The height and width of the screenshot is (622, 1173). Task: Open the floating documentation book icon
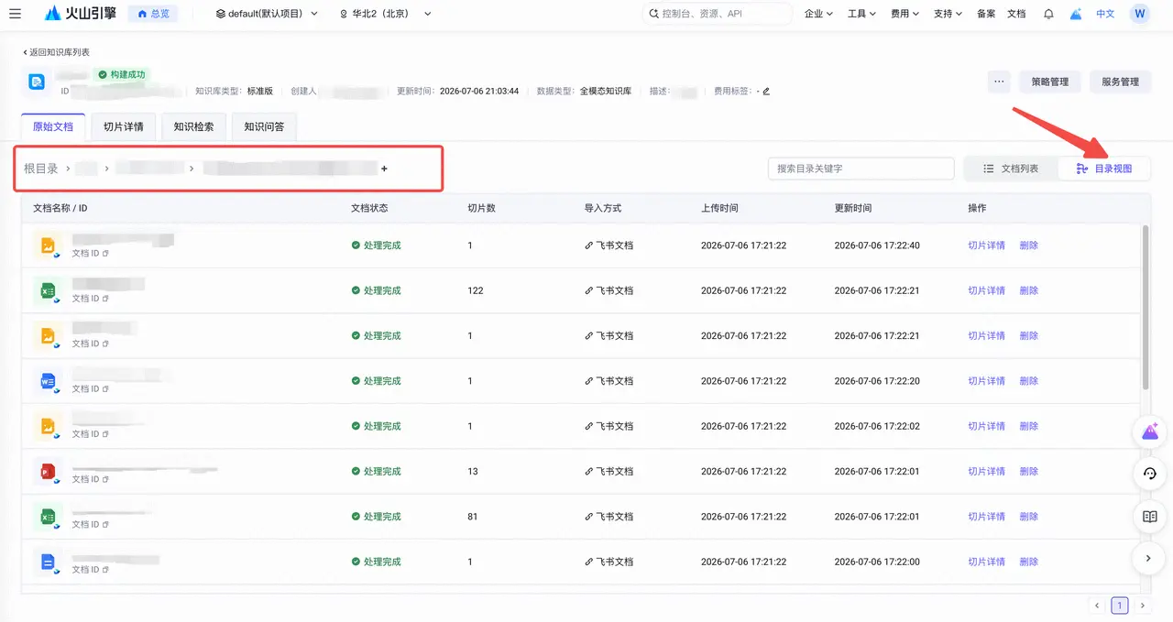(1150, 517)
